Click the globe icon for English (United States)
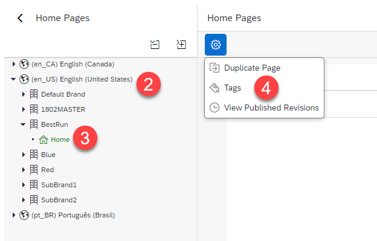377x241 pixels. click(24, 79)
